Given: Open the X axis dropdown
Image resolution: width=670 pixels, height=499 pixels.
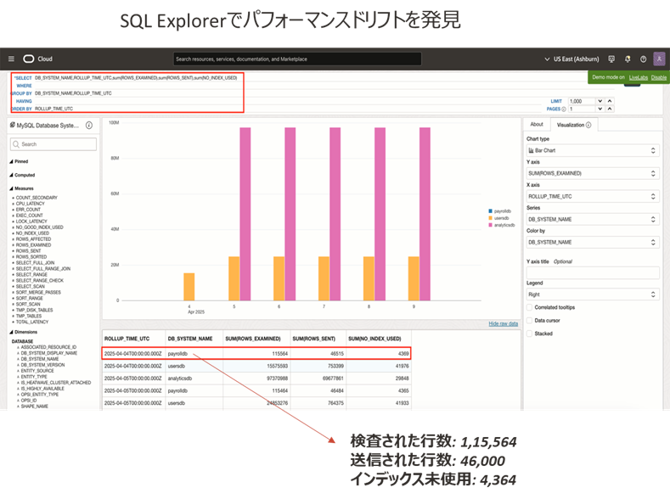Looking at the screenshot, I should pos(593,196).
